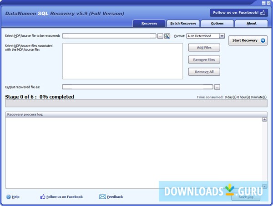Browse for the MDF source file

pos(160,36)
